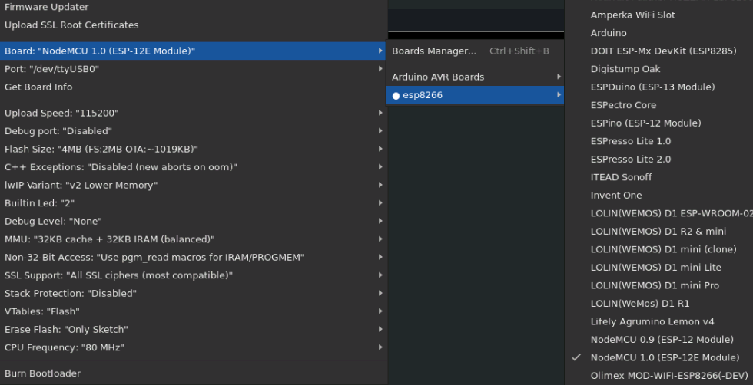Choose LOLIN(WEMOS) D1 R2 & mini board

(658, 231)
